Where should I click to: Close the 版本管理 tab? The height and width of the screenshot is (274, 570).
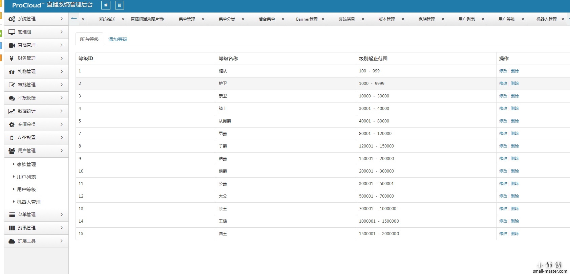point(403,19)
